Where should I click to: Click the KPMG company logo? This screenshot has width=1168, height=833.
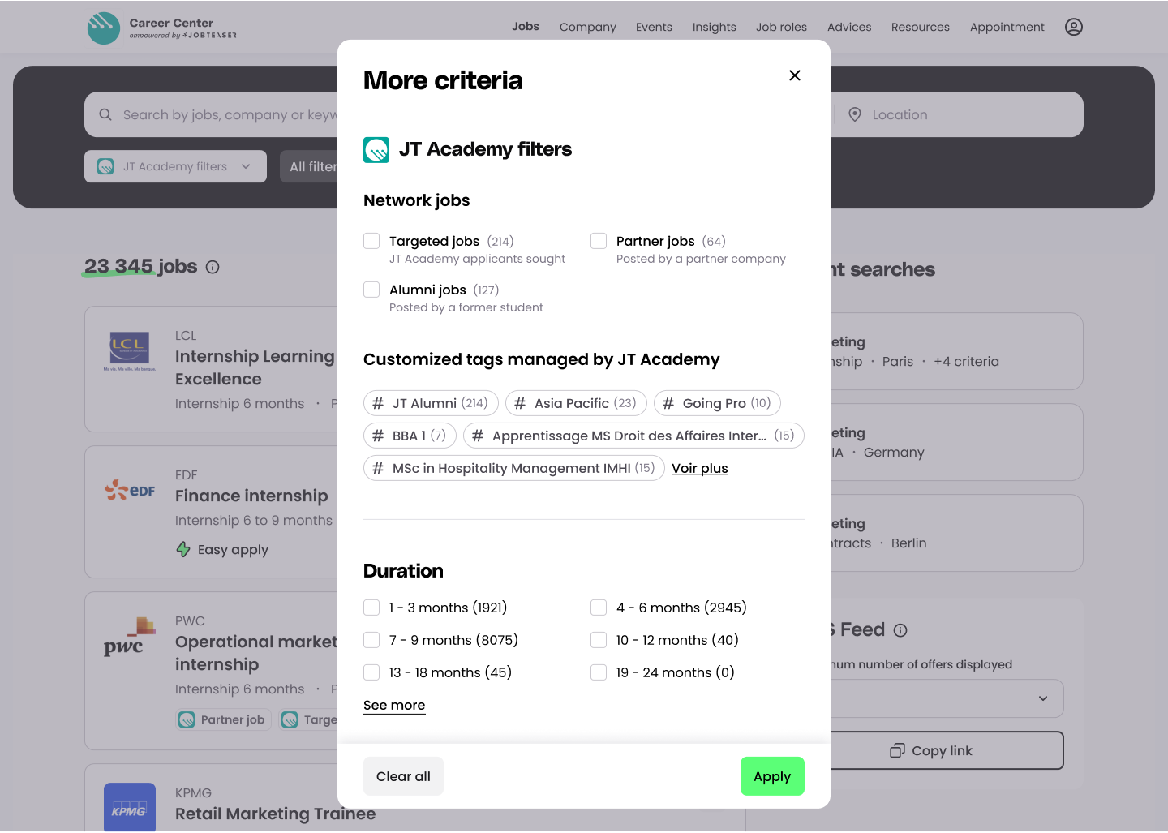pos(130,807)
